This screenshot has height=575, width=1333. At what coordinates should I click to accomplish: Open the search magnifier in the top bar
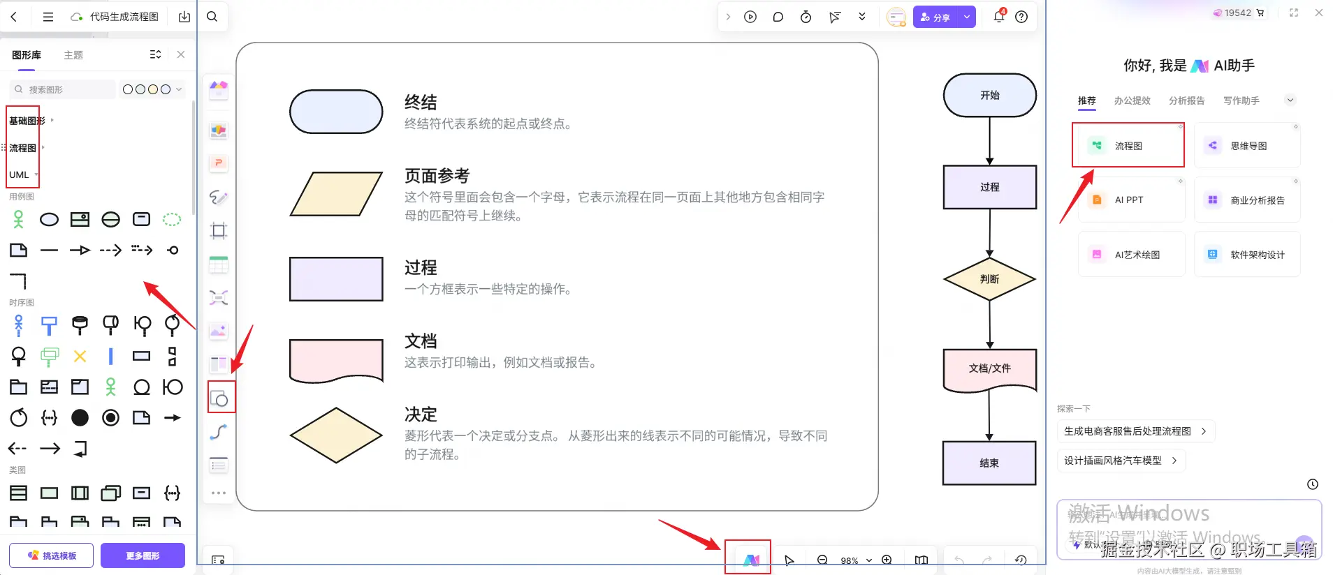pyautogui.click(x=212, y=16)
